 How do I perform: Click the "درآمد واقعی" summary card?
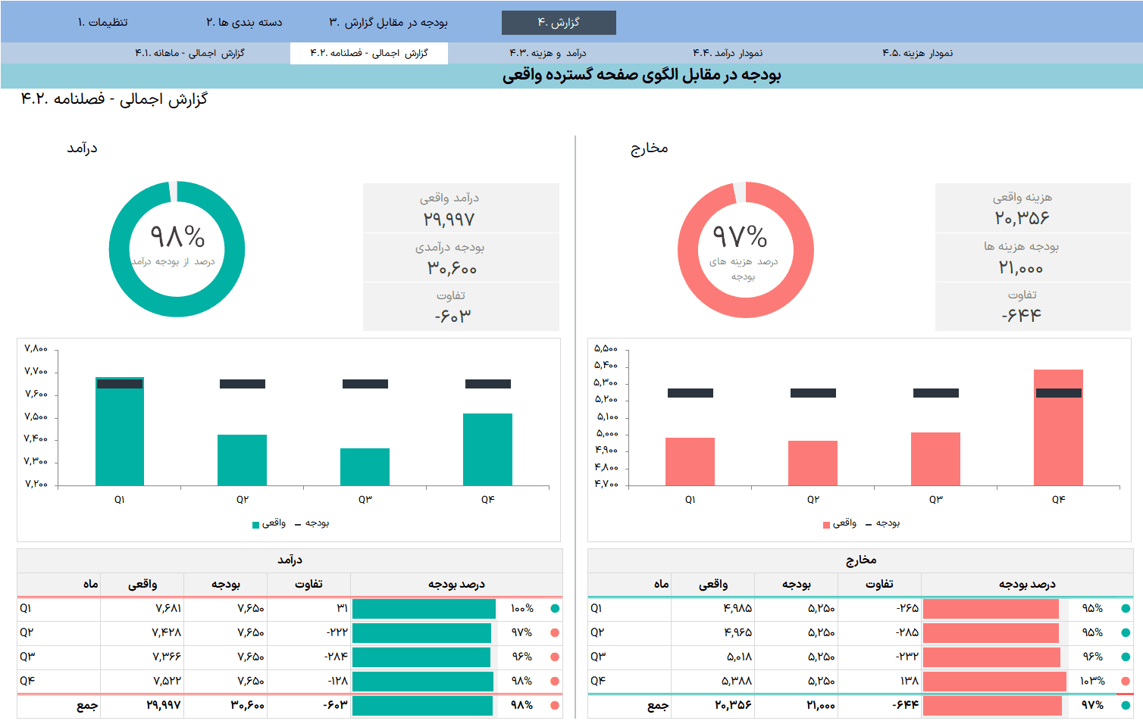(x=461, y=208)
